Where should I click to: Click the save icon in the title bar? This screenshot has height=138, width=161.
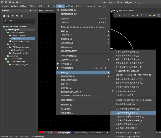tap(6, 2)
